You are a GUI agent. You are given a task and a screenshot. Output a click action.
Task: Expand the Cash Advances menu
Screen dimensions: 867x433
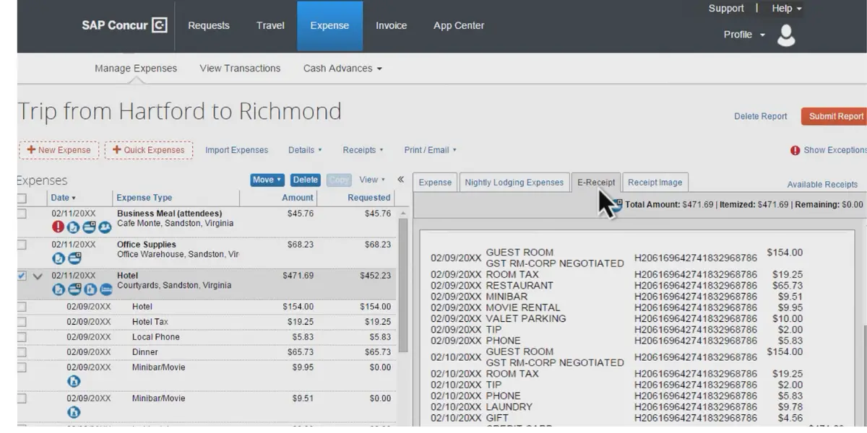click(342, 69)
